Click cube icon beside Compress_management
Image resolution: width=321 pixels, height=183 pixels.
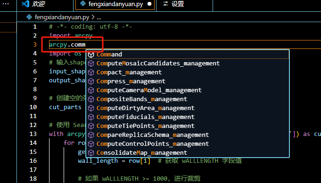click(91, 81)
